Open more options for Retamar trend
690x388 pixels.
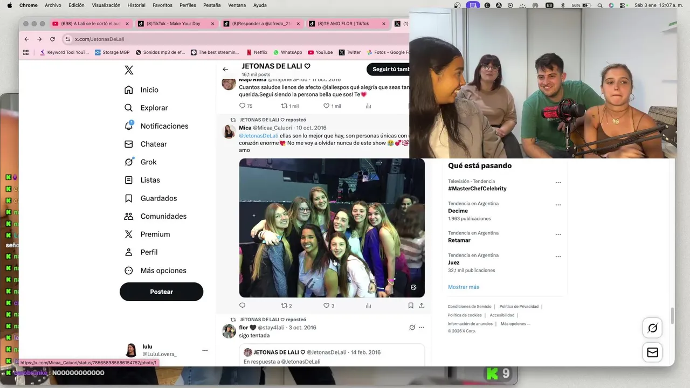[558, 234]
